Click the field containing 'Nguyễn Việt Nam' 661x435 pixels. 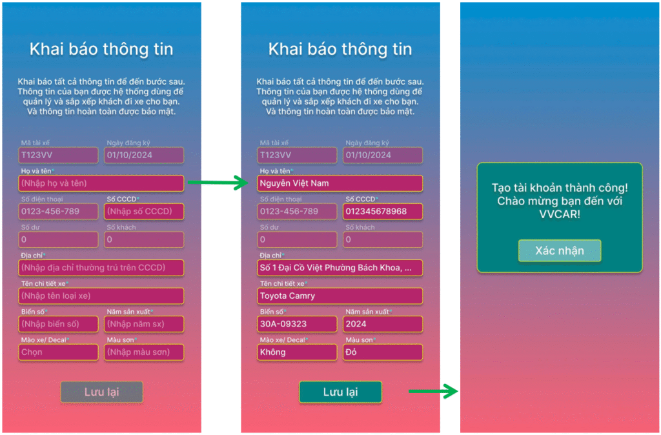340,183
